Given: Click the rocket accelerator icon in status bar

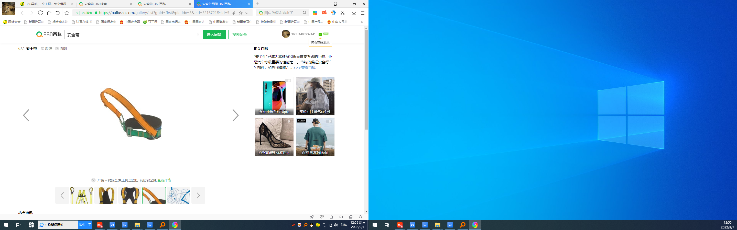Looking at the screenshot, I should tap(312, 217).
